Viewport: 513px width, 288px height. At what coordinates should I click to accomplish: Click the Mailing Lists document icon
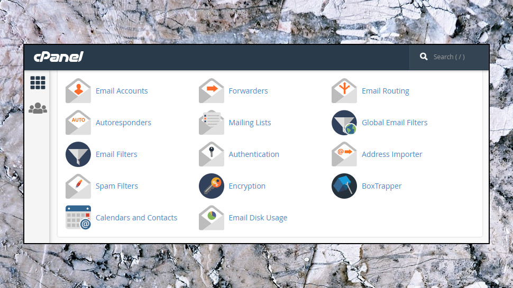pos(212,122)
